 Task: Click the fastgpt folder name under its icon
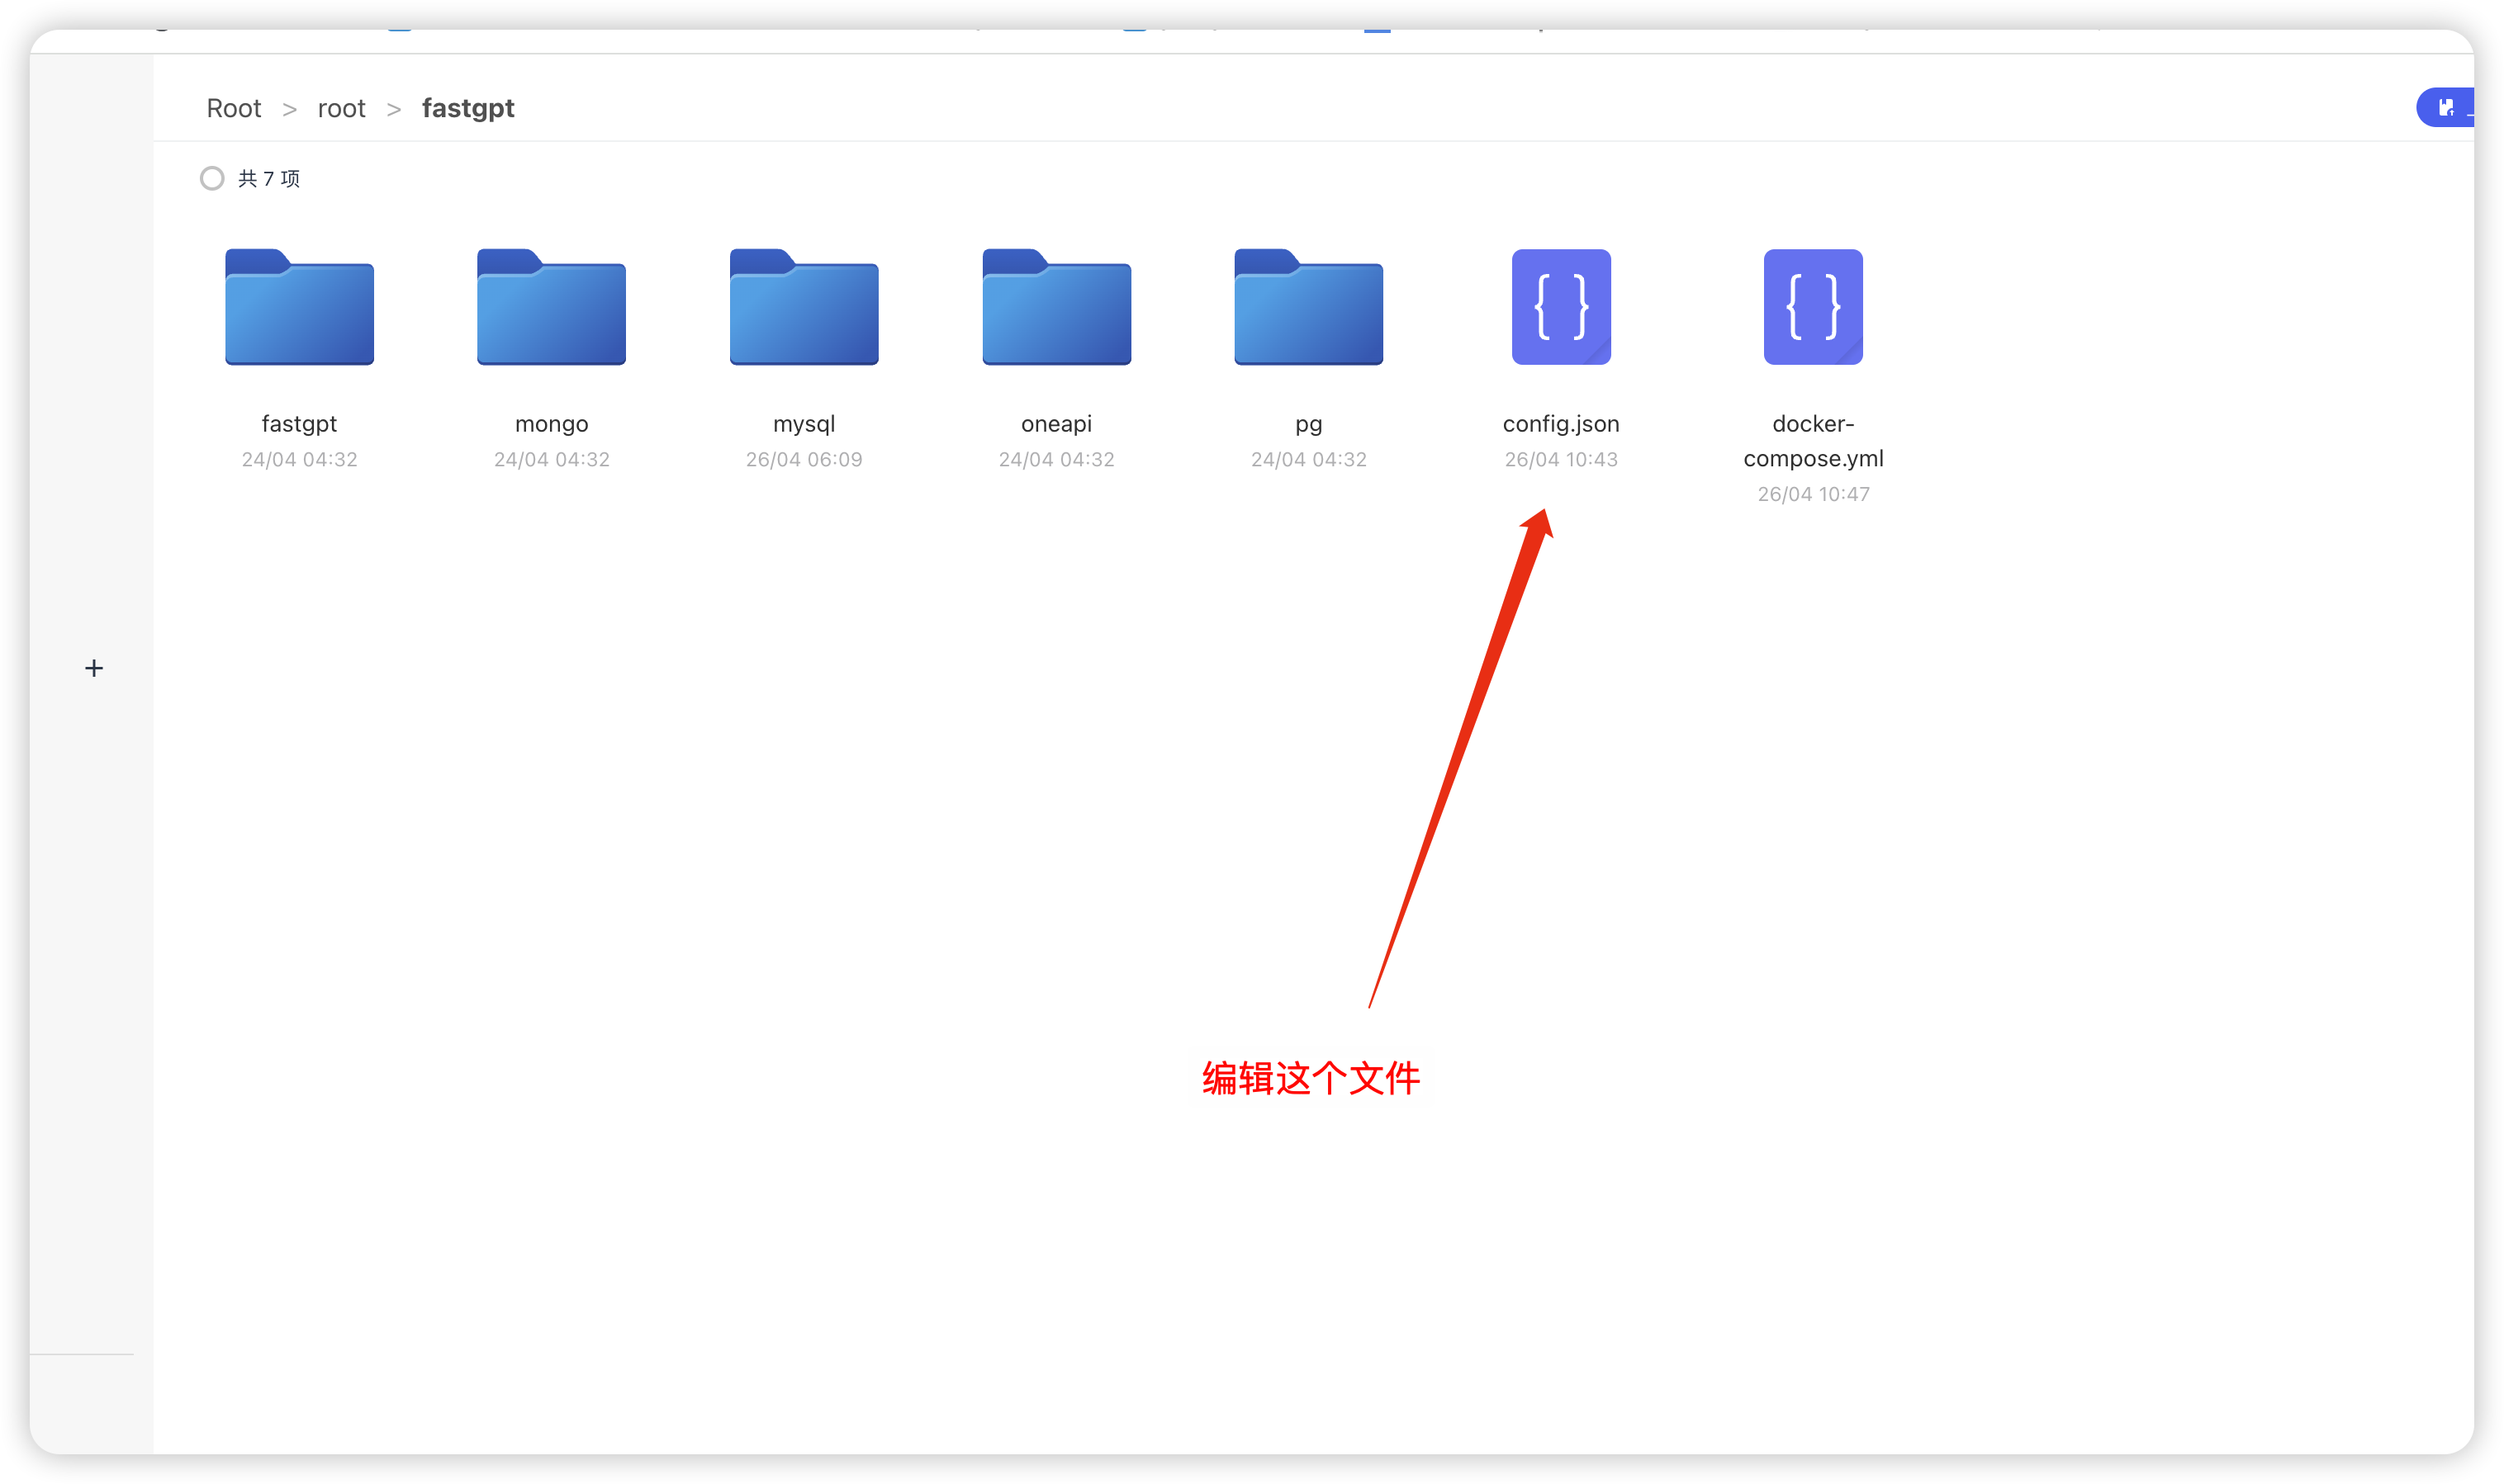pos(299,424)
